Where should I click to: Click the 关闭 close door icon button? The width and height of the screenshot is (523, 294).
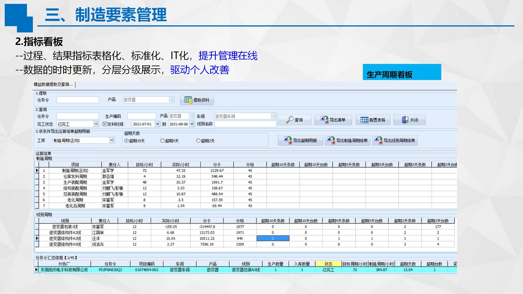(409, 120)
